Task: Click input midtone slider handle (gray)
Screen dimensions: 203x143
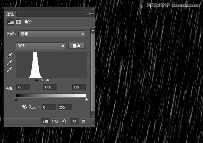Action: coord(42,80)
